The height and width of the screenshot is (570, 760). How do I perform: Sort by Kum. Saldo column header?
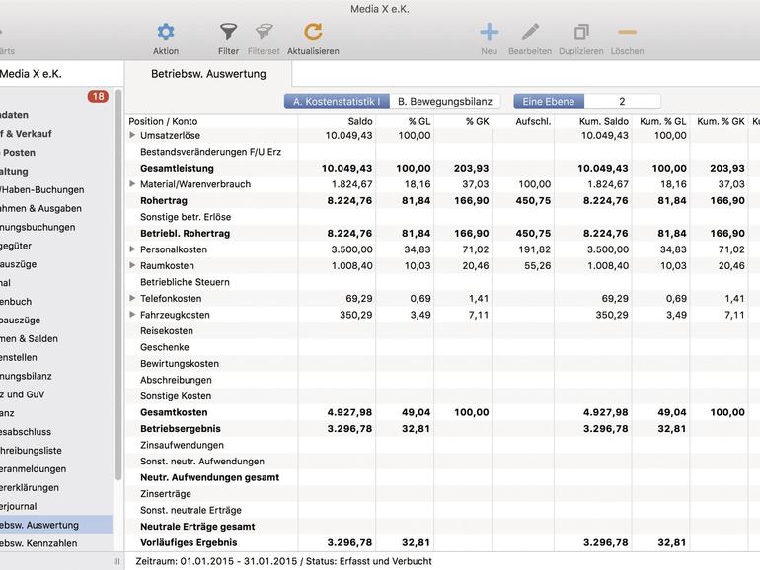[603, 121]
